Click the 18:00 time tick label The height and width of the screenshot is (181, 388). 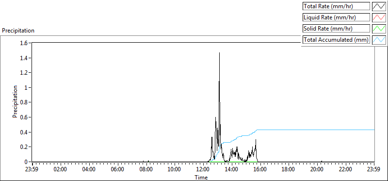289,169
